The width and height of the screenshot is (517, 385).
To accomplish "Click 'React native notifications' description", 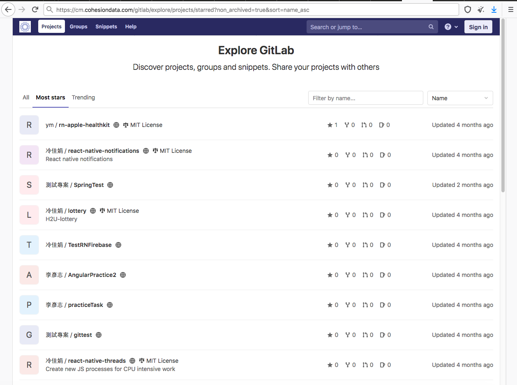I will 79,159.
